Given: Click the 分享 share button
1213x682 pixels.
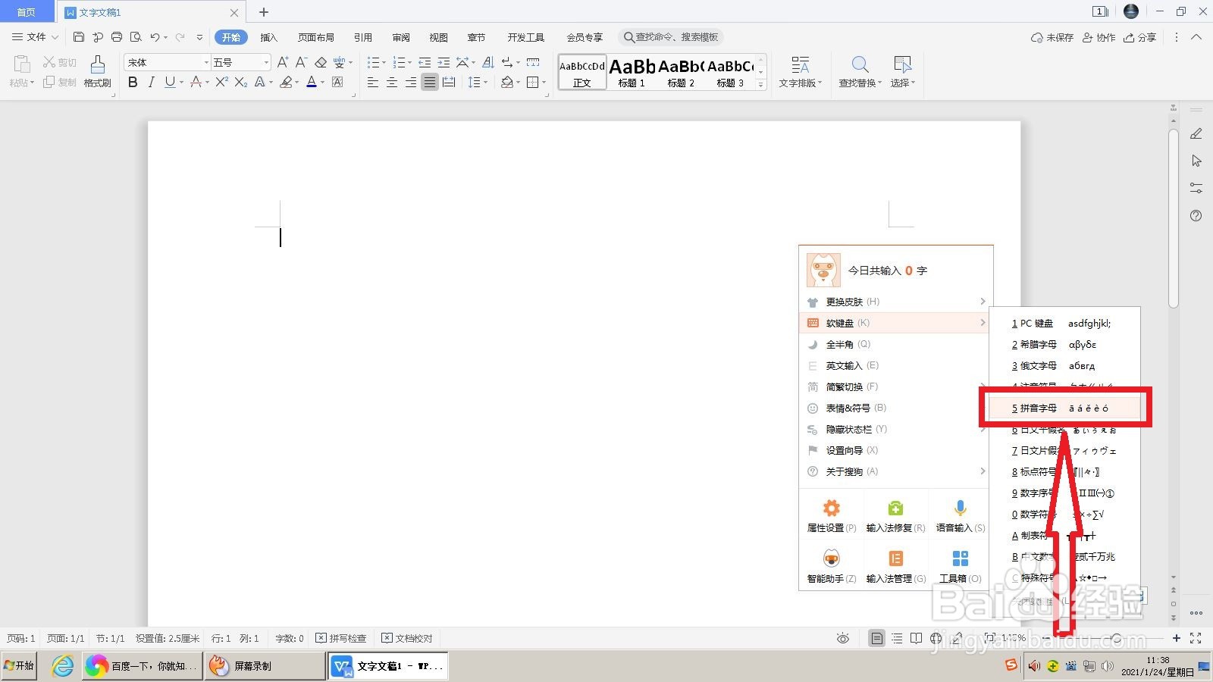Looking at the screenshot, I should point(1140,37).
